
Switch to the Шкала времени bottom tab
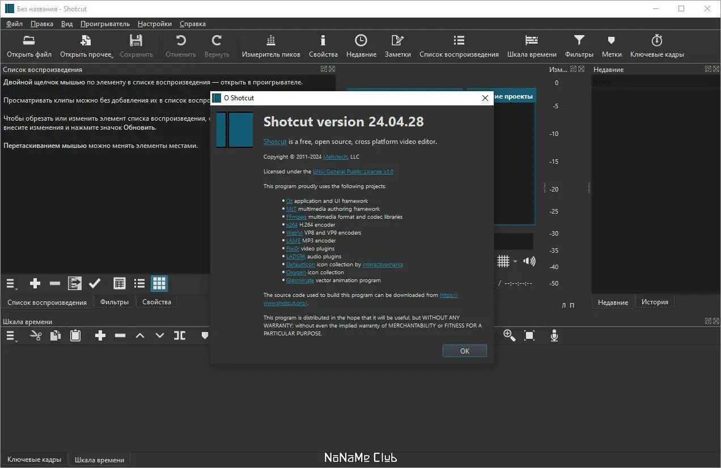coord(99,460)
